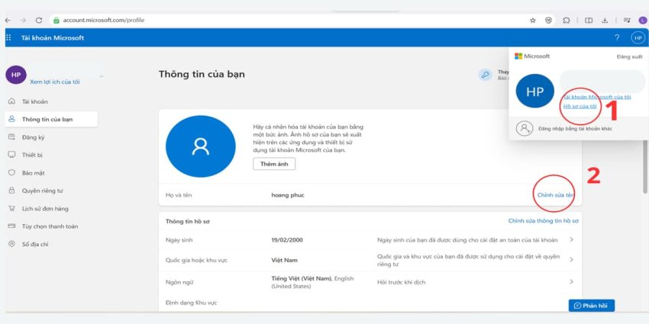This screenshot has height=324, width=649.
Task: Click the key icon for password change
Action: (485, 75)
